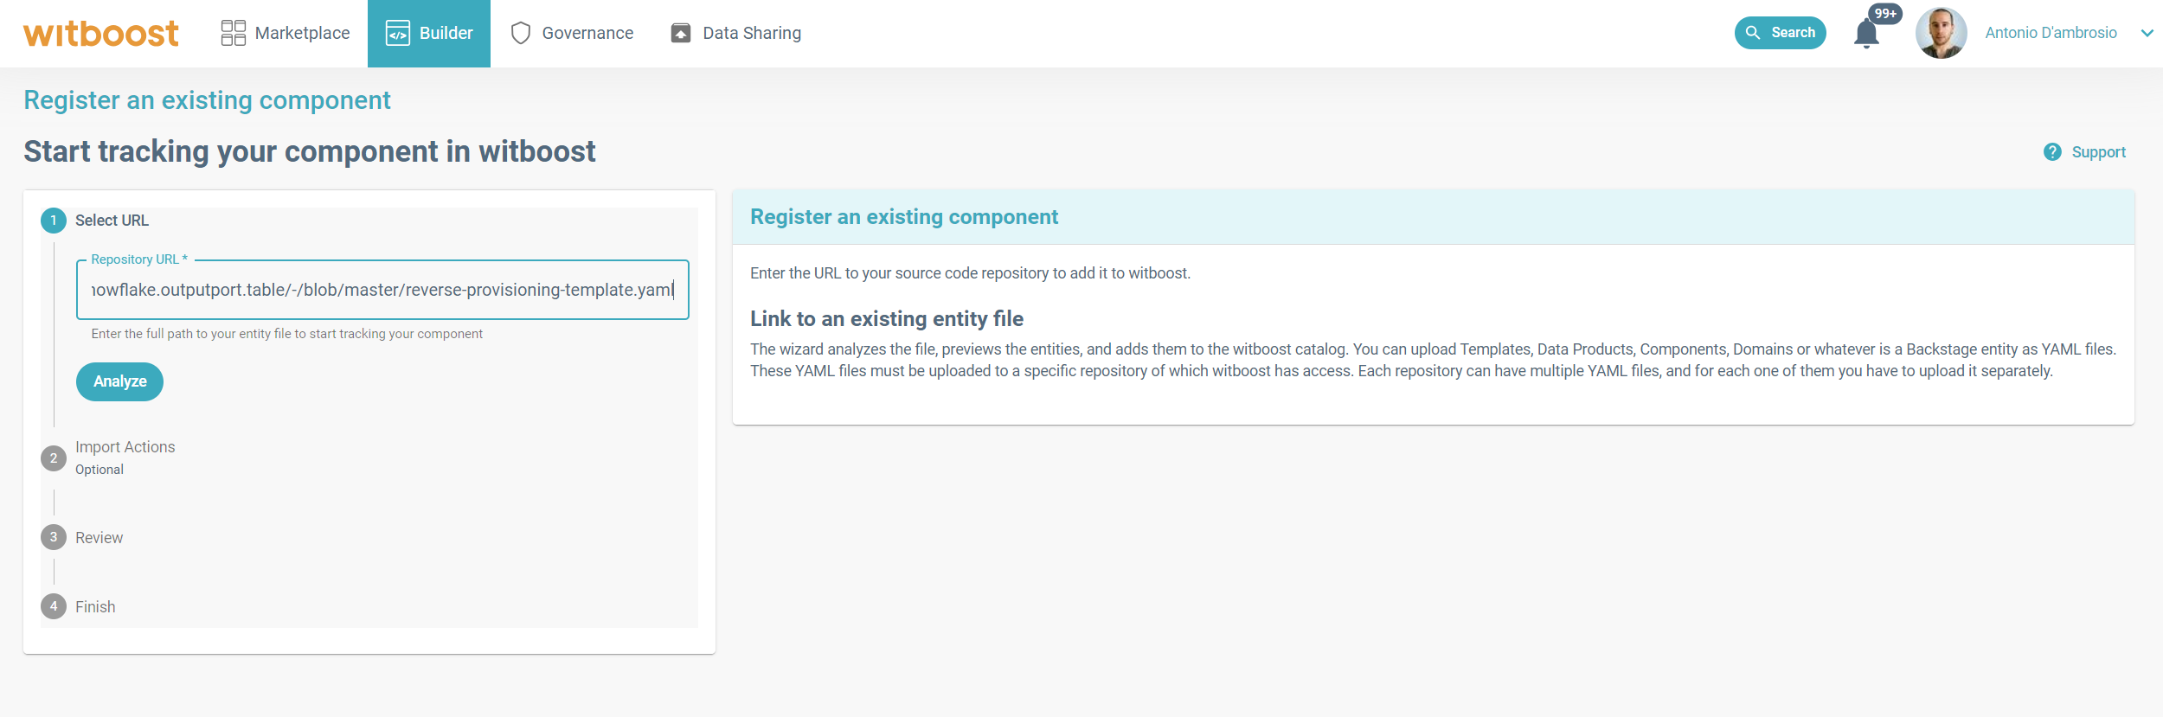The width and height of the screenshot is (2163, 717).
Task: Open the Marketplace tab
Action: pos(302,33)
